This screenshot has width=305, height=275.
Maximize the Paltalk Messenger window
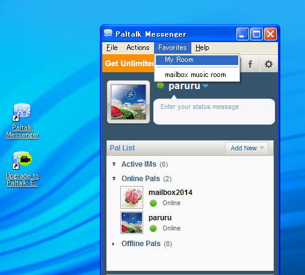click(256, 34)
